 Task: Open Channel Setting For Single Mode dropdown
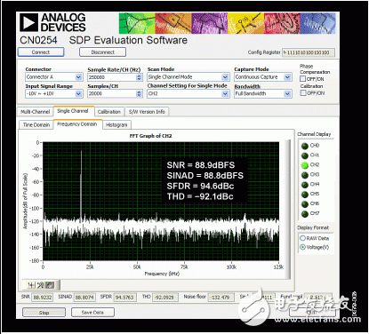pyautogui.click(x=189, y=93)
